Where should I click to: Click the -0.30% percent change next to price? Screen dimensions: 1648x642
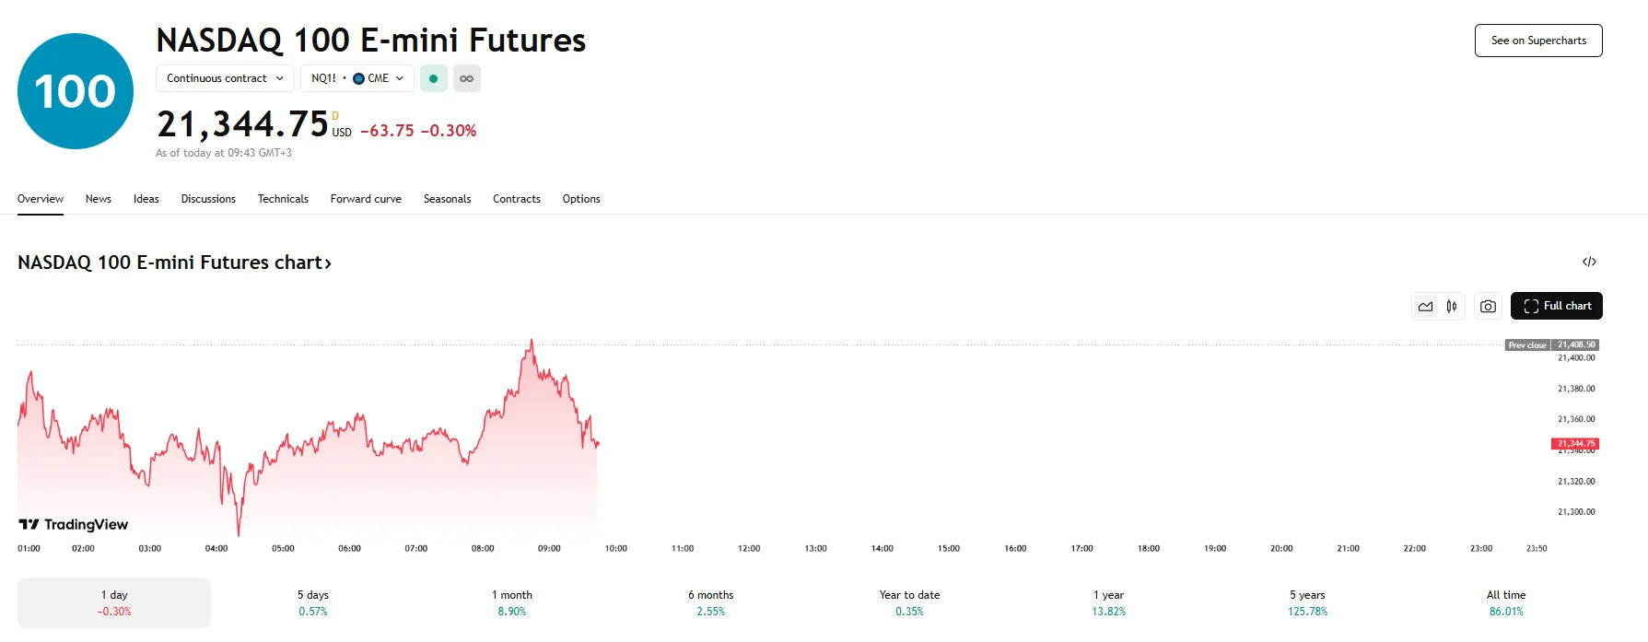[449, 131]
